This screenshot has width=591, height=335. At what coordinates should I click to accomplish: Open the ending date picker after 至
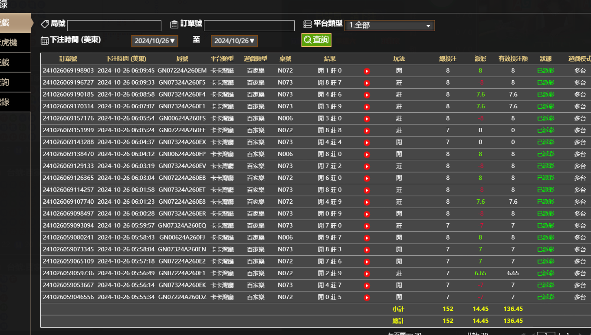[x=234, y=41]
